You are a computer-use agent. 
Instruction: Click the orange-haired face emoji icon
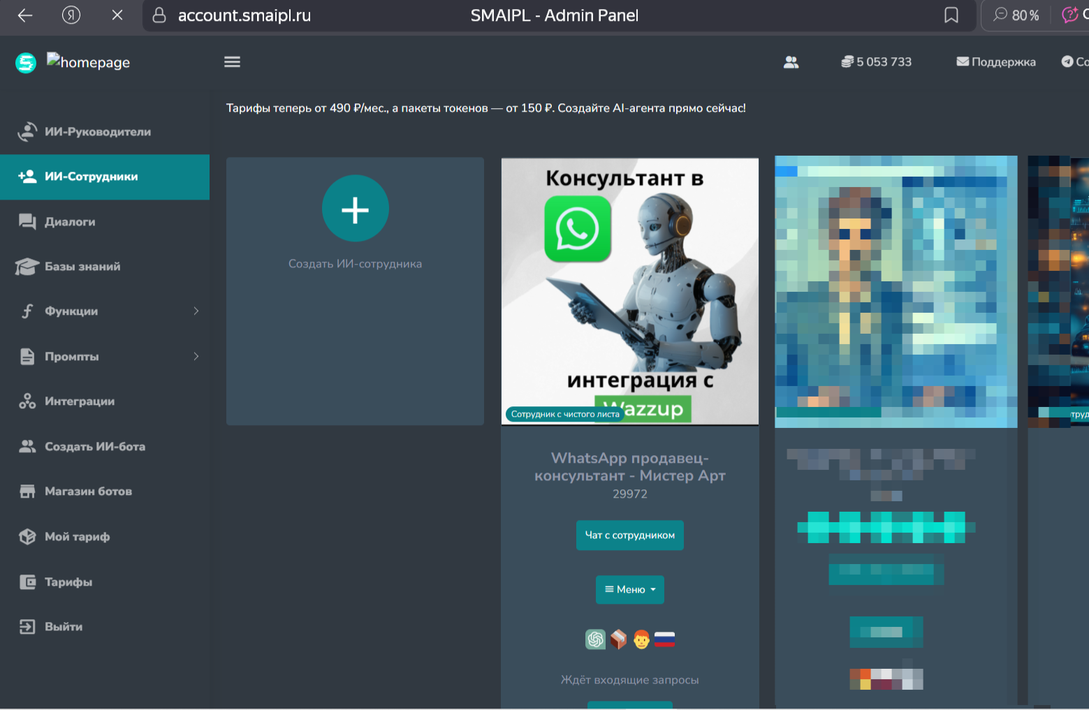[642, 639]
